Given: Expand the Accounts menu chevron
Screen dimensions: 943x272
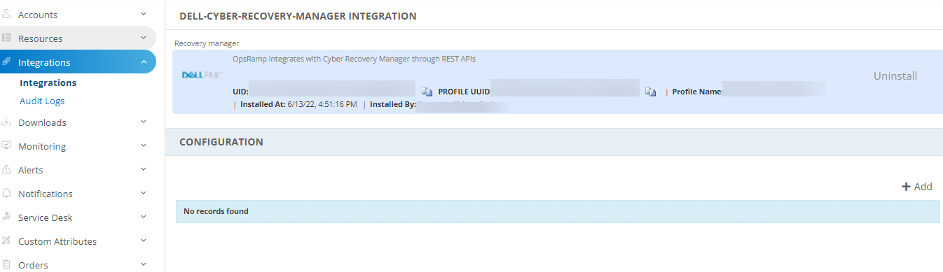Looking at the screenshot, I should coord(144,14).
